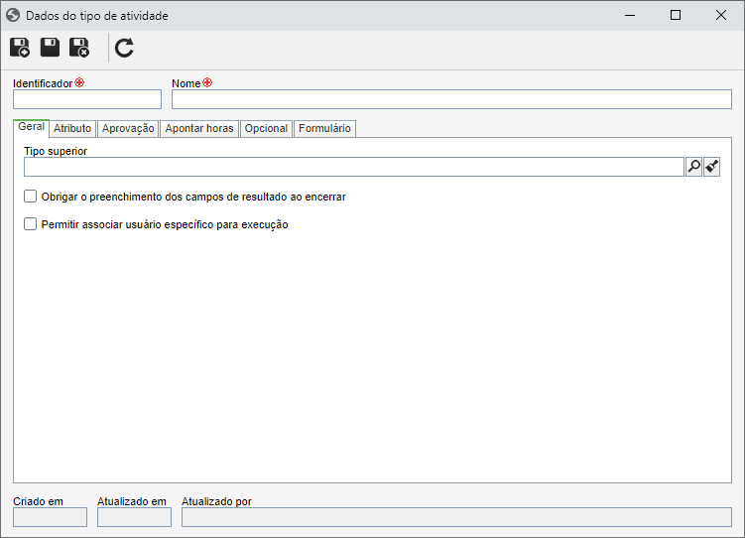This screenshot has width=745, height=538.
Task: Open Tipo superior search magnifier
Action: click(x=693, y=167)
